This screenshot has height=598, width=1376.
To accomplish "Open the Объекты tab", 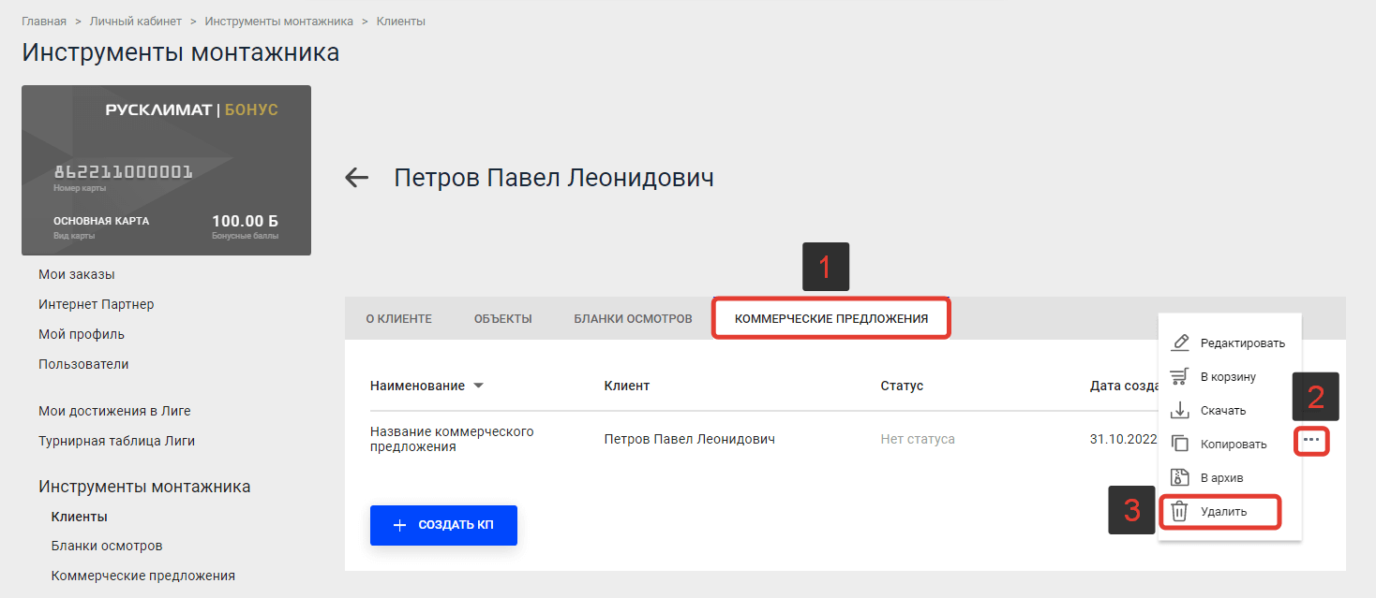I will [x=502, y=318].
